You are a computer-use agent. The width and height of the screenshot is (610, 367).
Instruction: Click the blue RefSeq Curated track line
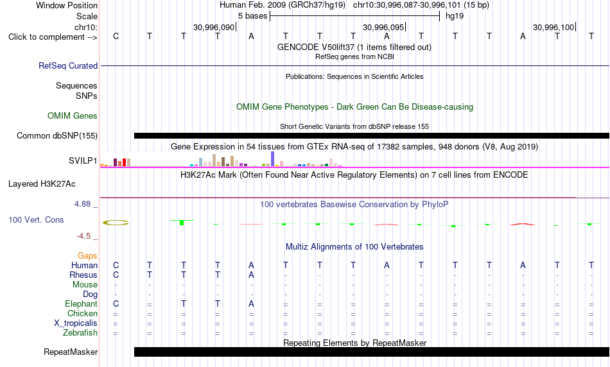tap(355, 65)
